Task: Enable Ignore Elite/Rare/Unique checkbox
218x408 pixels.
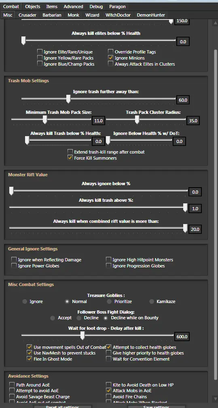Action: click(40, 52)
